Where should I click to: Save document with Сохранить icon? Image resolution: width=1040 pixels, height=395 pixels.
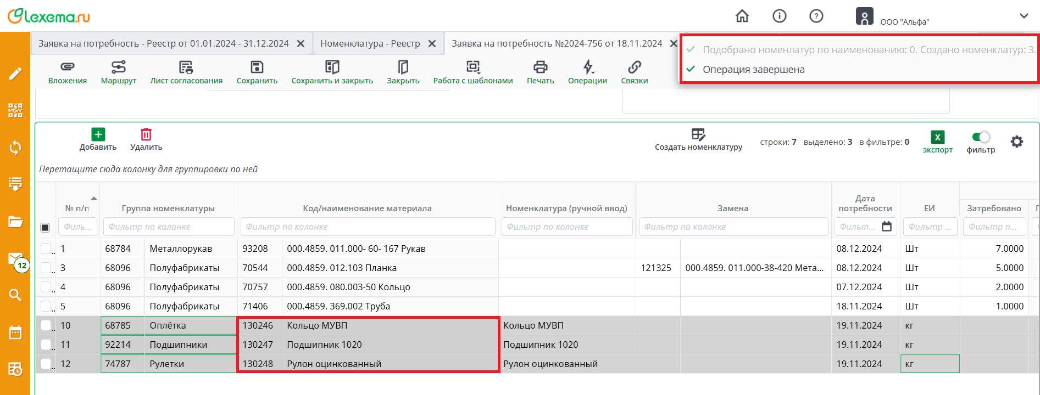click(257, 67)
